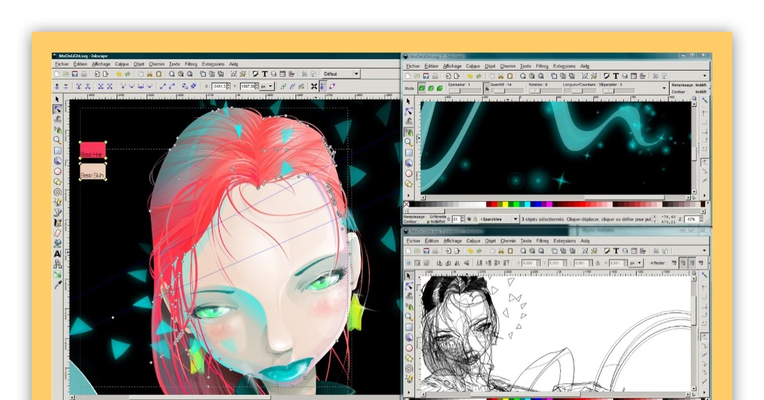The height and width of the screenshot is (400, 764).
Task: Select the Star tool in top-right window
Action: (409, 184)
